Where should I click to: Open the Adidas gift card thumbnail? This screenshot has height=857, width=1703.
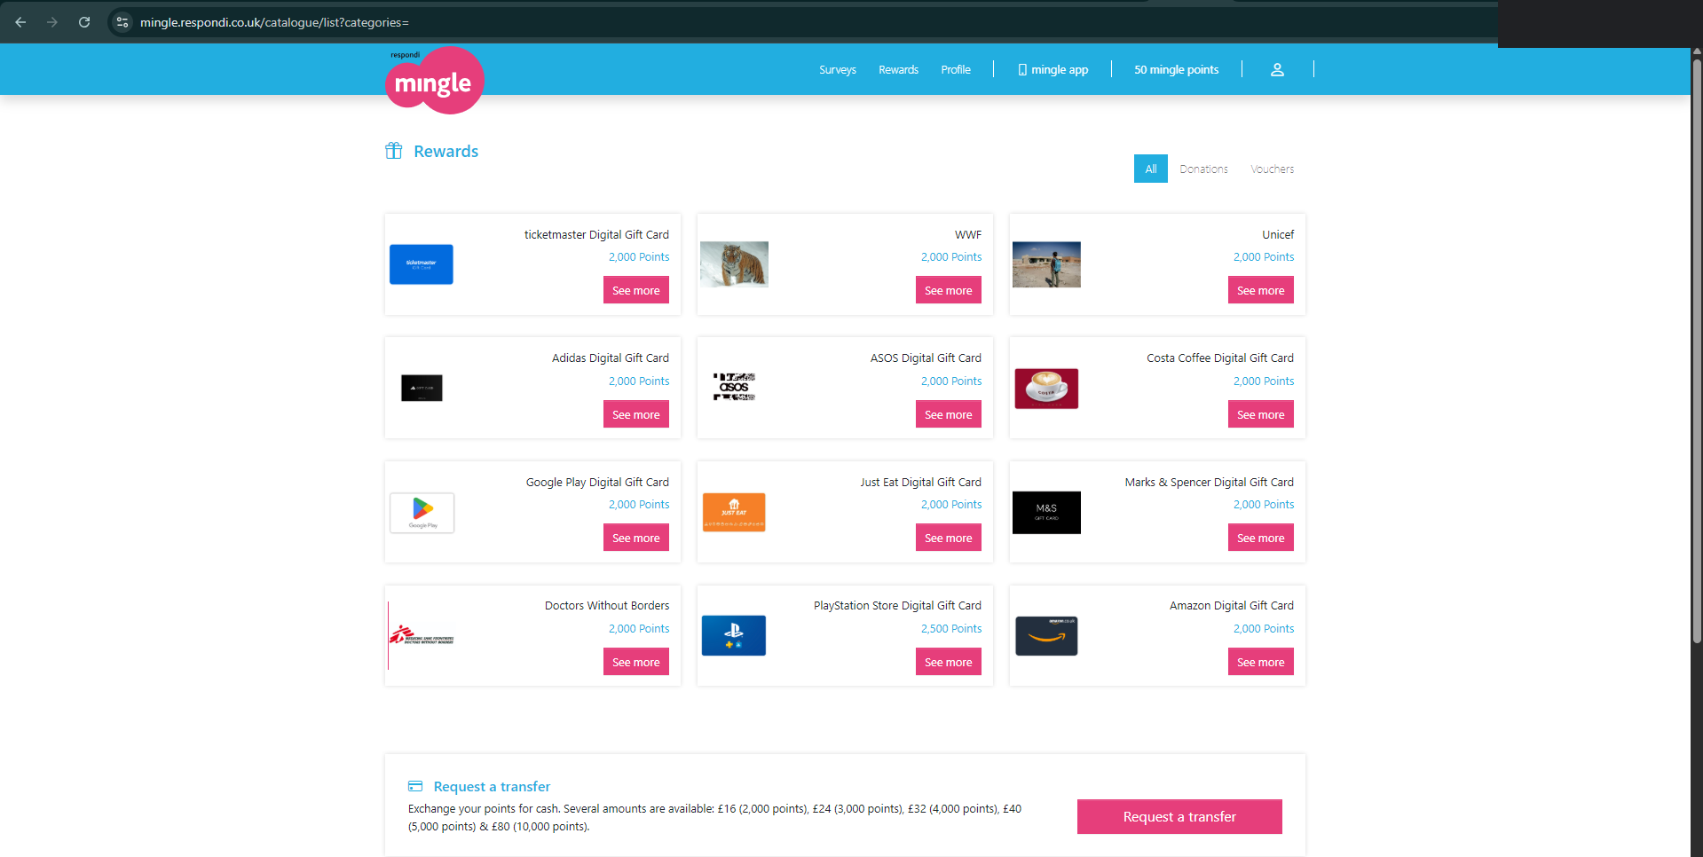pyautogui.click(x=422, y=388)
